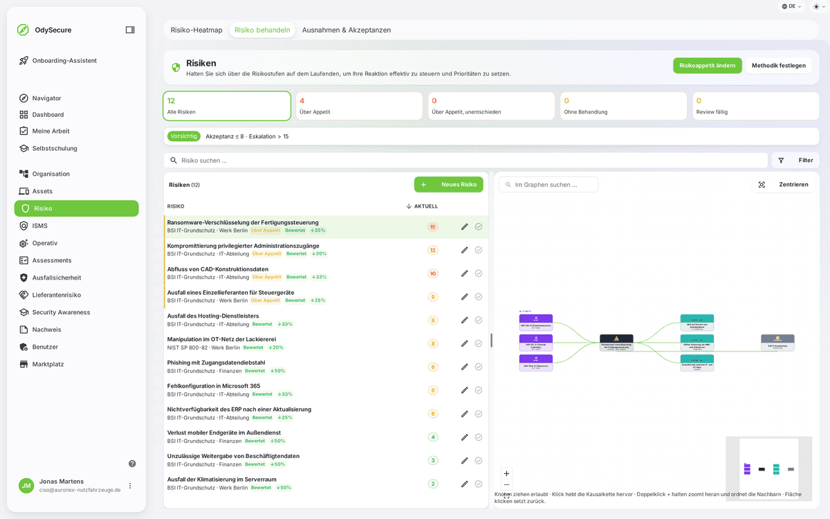Click the Risikoappetit ändern button
This screenshot has height=519, width=830.
[708, 66]
